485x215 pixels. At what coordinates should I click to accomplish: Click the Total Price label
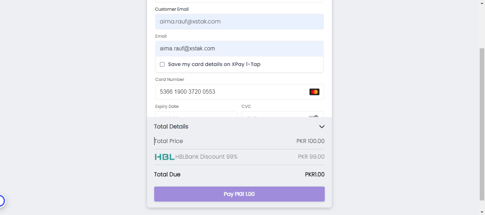pos(169,141)
